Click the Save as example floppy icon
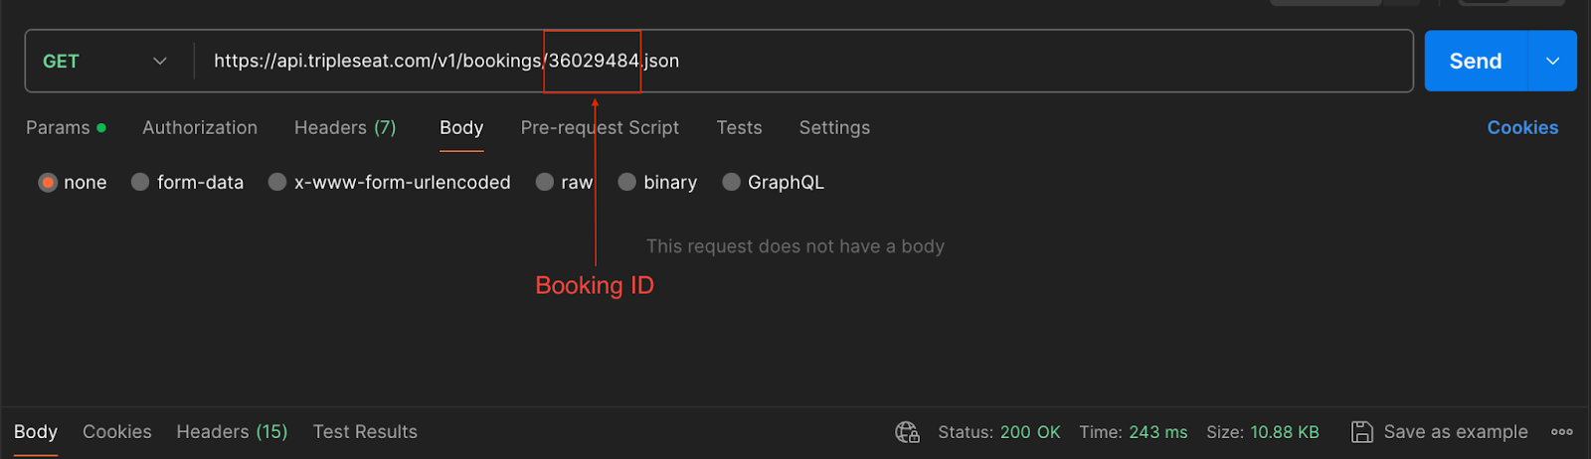Screen dimensions: 1591x459 (1362, 432)
